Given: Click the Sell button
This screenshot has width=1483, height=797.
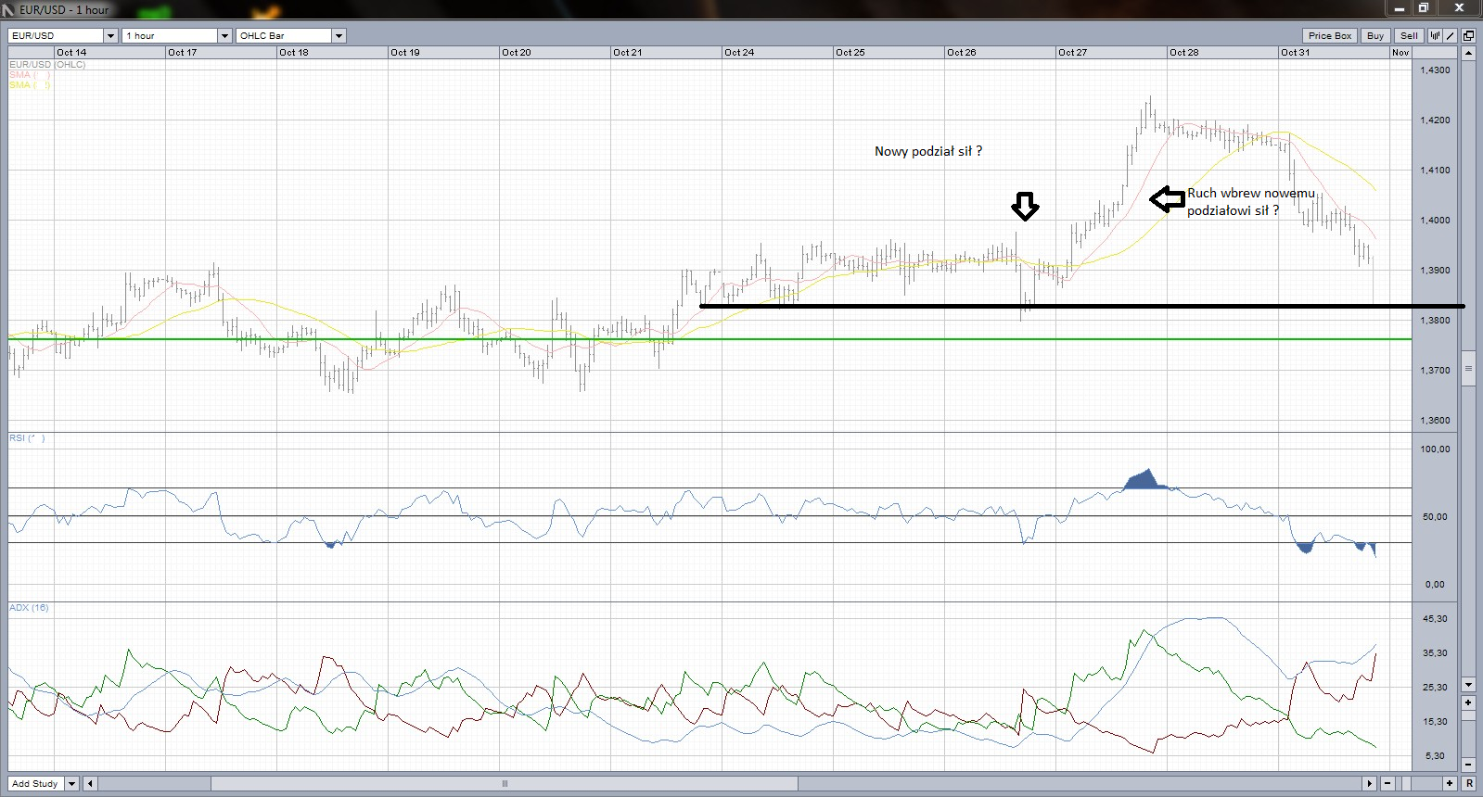Looking at the screenshot, I should pos(1409,36).
